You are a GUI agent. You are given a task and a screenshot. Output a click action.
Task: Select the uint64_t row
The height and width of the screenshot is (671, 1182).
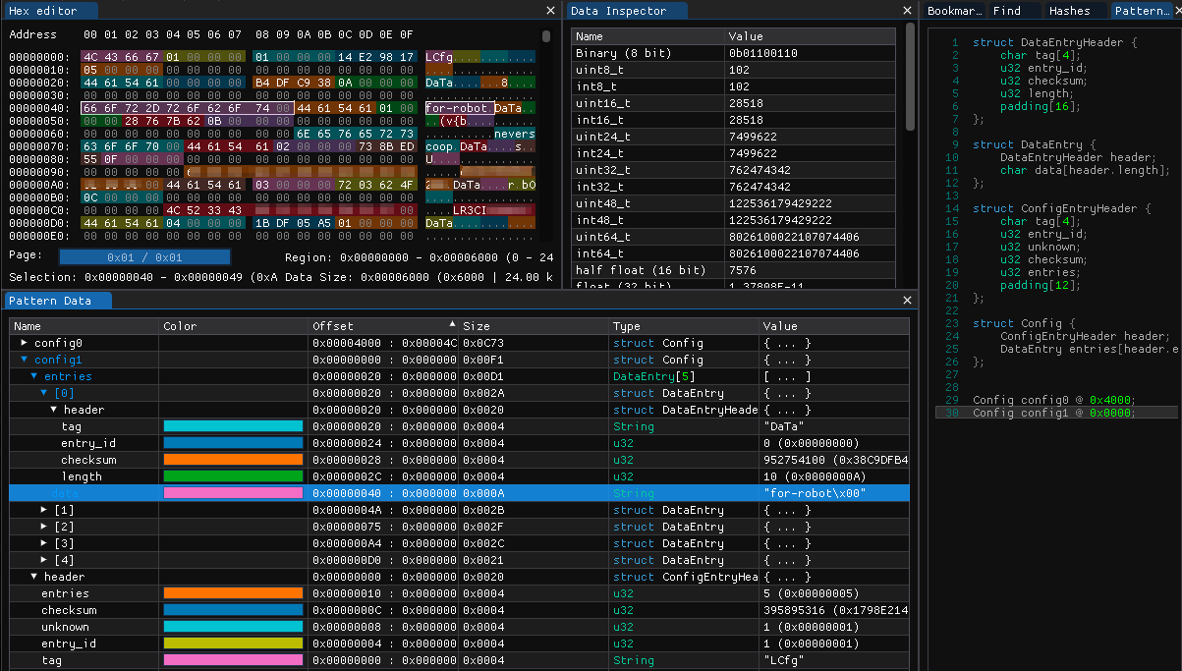tap(733, 237)
